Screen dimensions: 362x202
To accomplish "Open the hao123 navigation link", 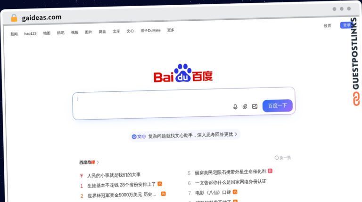I will click(x=31, y=34).
